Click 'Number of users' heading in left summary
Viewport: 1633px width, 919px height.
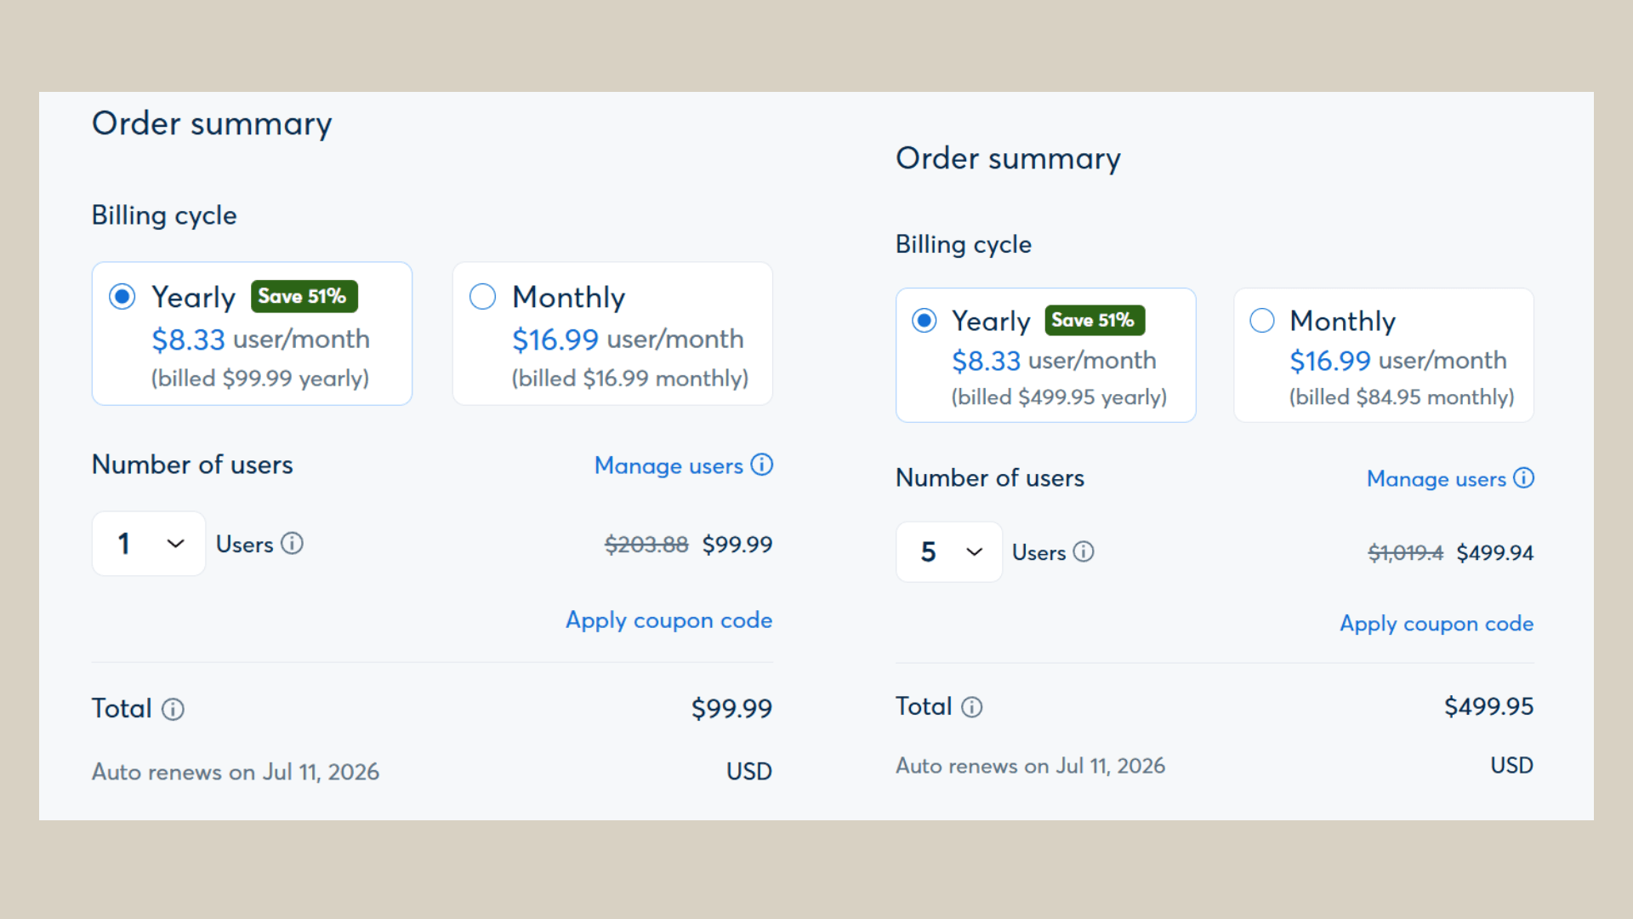click(192, 465)
